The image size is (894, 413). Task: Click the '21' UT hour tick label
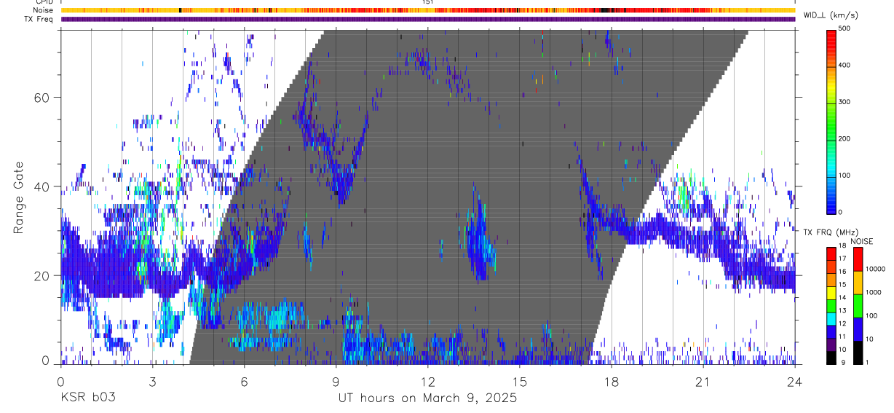(703, 382)
